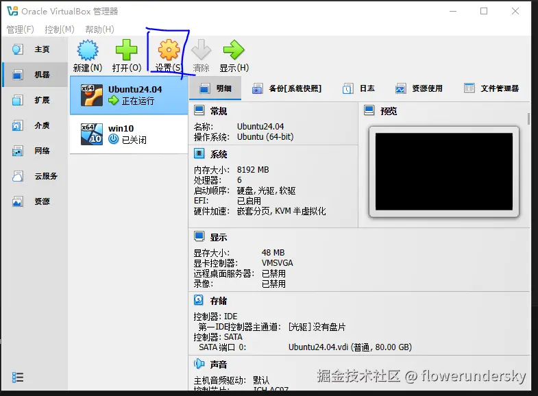Click the Add (打开) green plus icon

[126, 50]
